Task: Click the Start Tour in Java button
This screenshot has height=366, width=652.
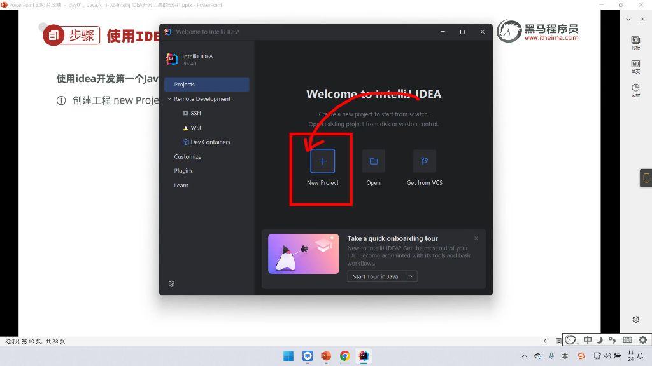Action: pyautogui.click(x=376, y=276)
